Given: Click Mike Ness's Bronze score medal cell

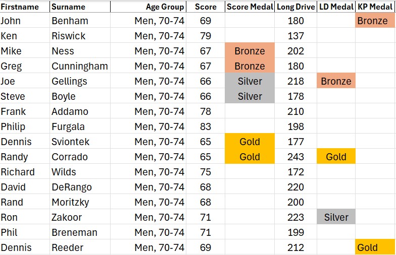Looking at the screenshot, I should pyautogui.click(x=250, y=51).
